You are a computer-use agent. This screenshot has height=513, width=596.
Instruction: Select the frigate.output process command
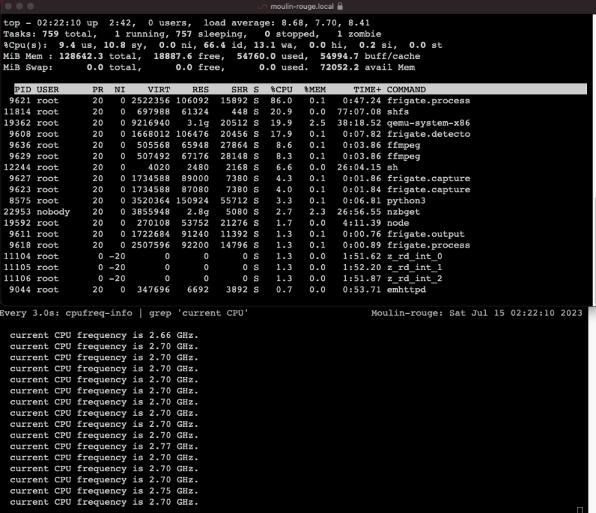click(x=426, y=234)
